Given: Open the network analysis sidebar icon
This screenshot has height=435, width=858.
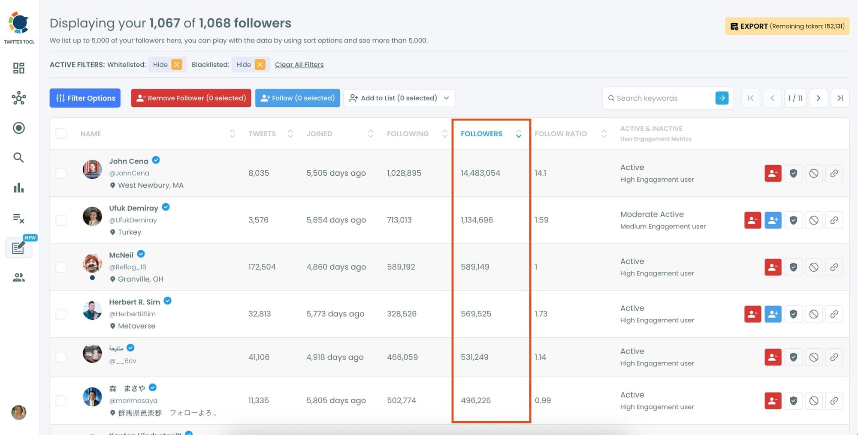Looking at the screenshot, I should point(19,98).
